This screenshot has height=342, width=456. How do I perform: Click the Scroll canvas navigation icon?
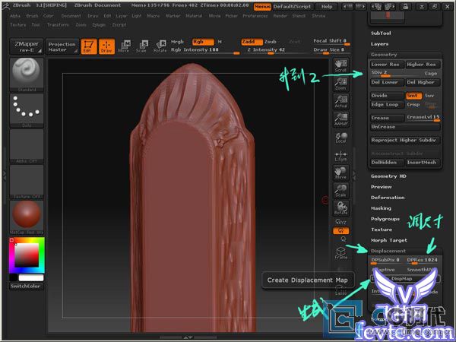click(x=340, y=65)
